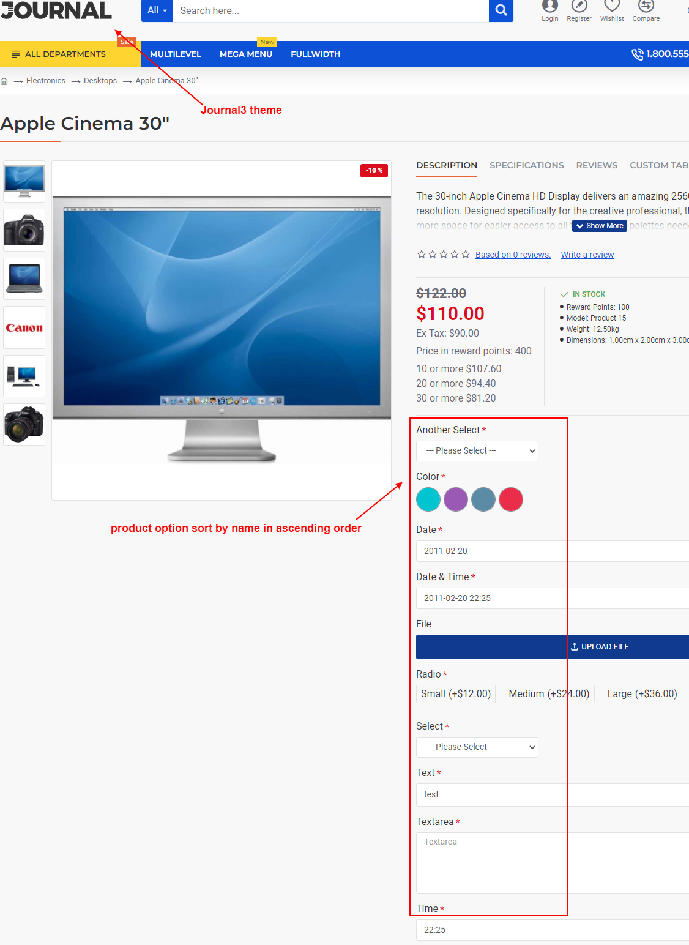The width and height of the screenshot is (689, 945).
Task: Click the Time field 22:25
Action: click(553, 930)
